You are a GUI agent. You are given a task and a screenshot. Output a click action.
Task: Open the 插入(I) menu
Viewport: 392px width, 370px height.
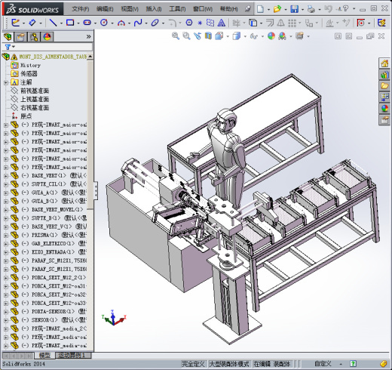coord(154,9)
